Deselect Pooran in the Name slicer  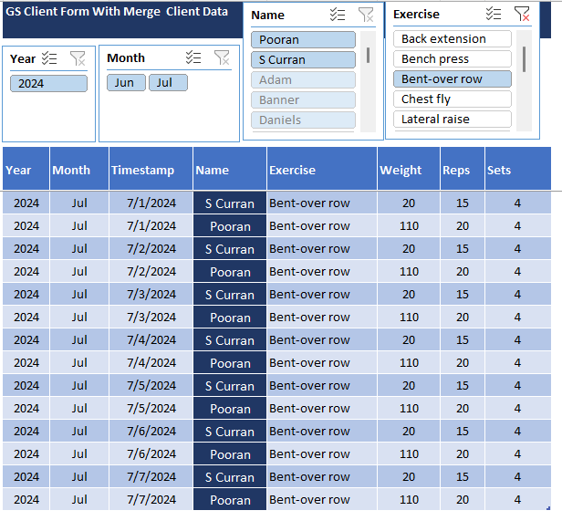[x=303, y=40]
